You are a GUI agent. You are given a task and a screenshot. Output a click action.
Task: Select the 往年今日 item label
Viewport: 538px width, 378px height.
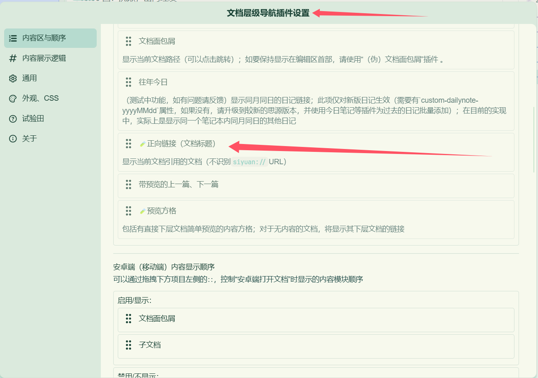tap(153, 82)
